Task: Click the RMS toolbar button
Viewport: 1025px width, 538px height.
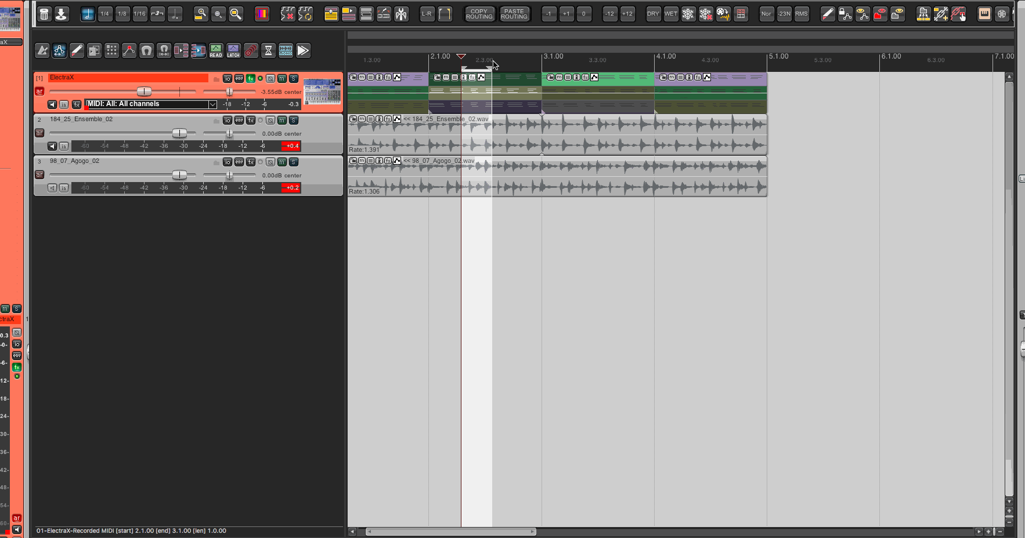Action: [802, 14]
